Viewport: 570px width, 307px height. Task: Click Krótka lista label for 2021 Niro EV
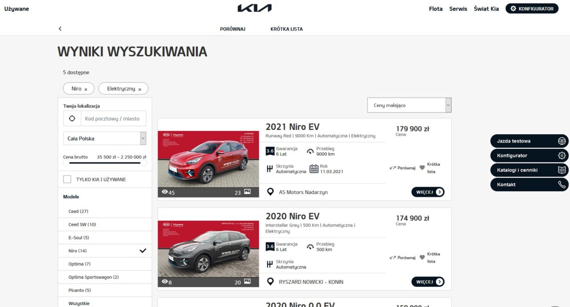[x=433, y=168]
